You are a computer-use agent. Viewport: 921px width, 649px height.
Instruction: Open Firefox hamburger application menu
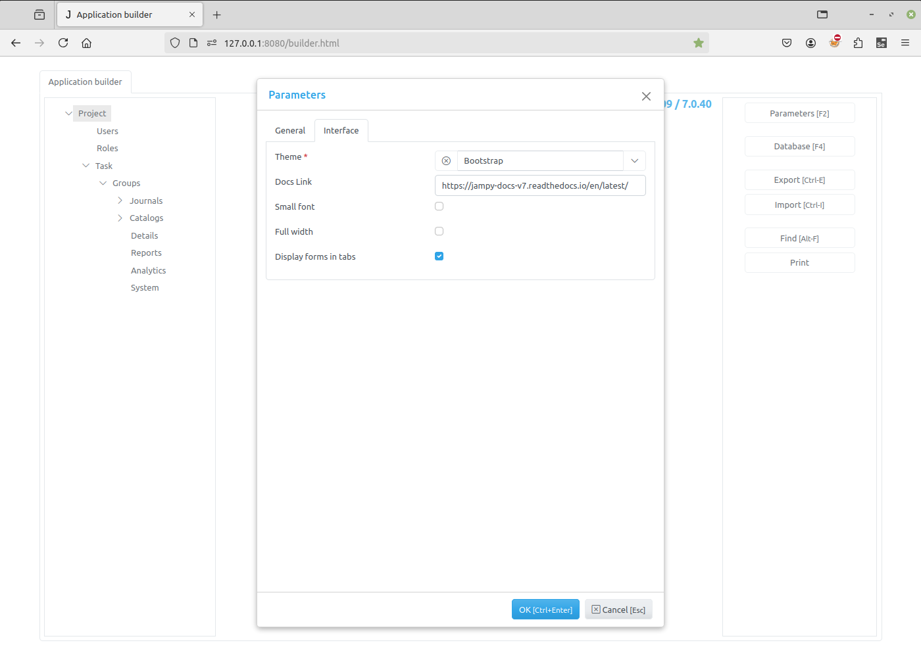click(905, 43)
